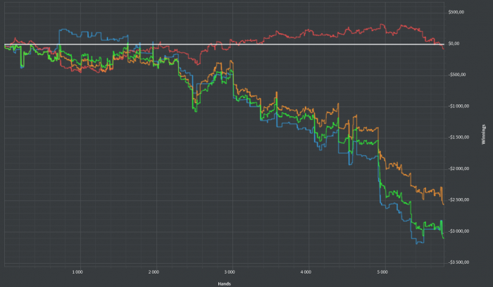493x287 pixels.
Task: Click the -$1 500,00 axis label
Action: tap(458, 138)
